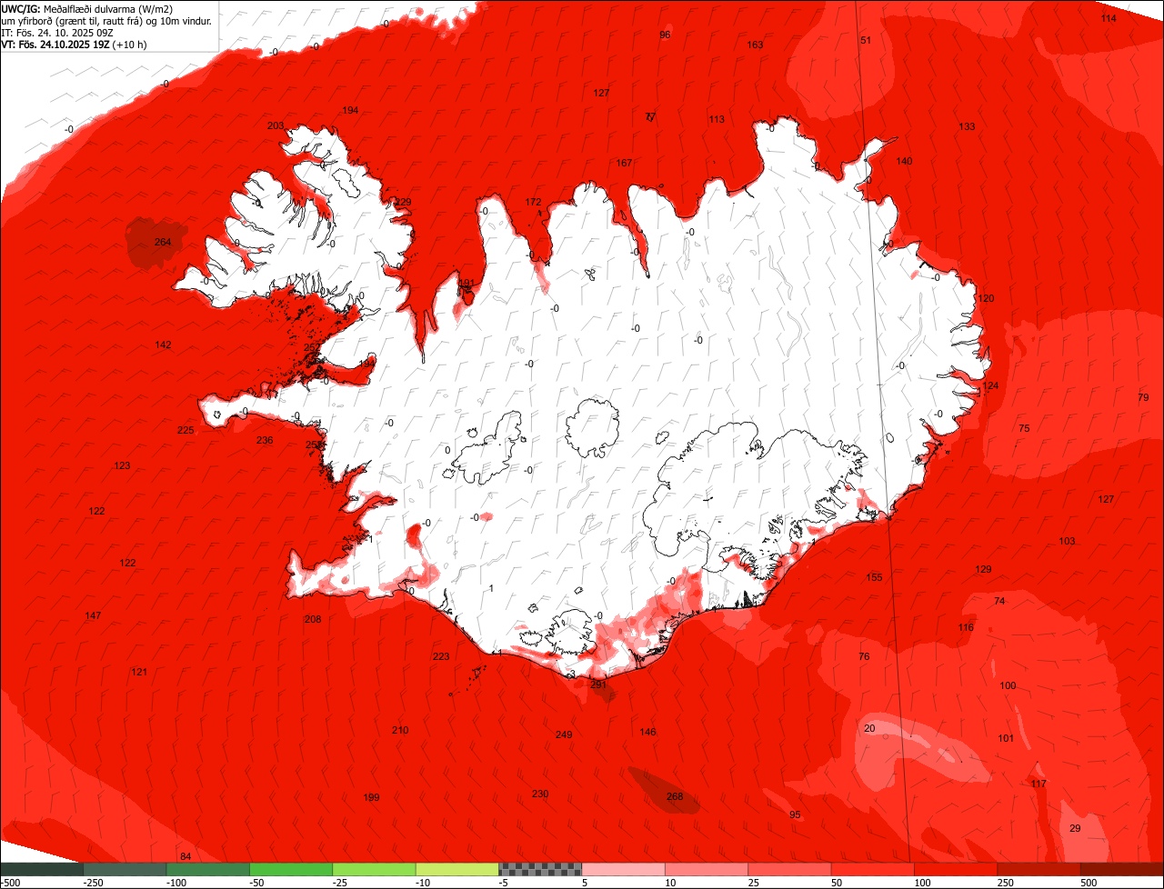Click the subtitle line mentioning "10m vindur"
Viewport: 1164px width, 889px height.
107,20
